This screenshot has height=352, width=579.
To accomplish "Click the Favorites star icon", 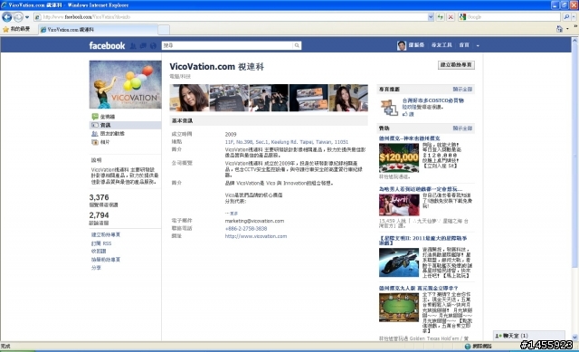I will click(x=5, y=29).
